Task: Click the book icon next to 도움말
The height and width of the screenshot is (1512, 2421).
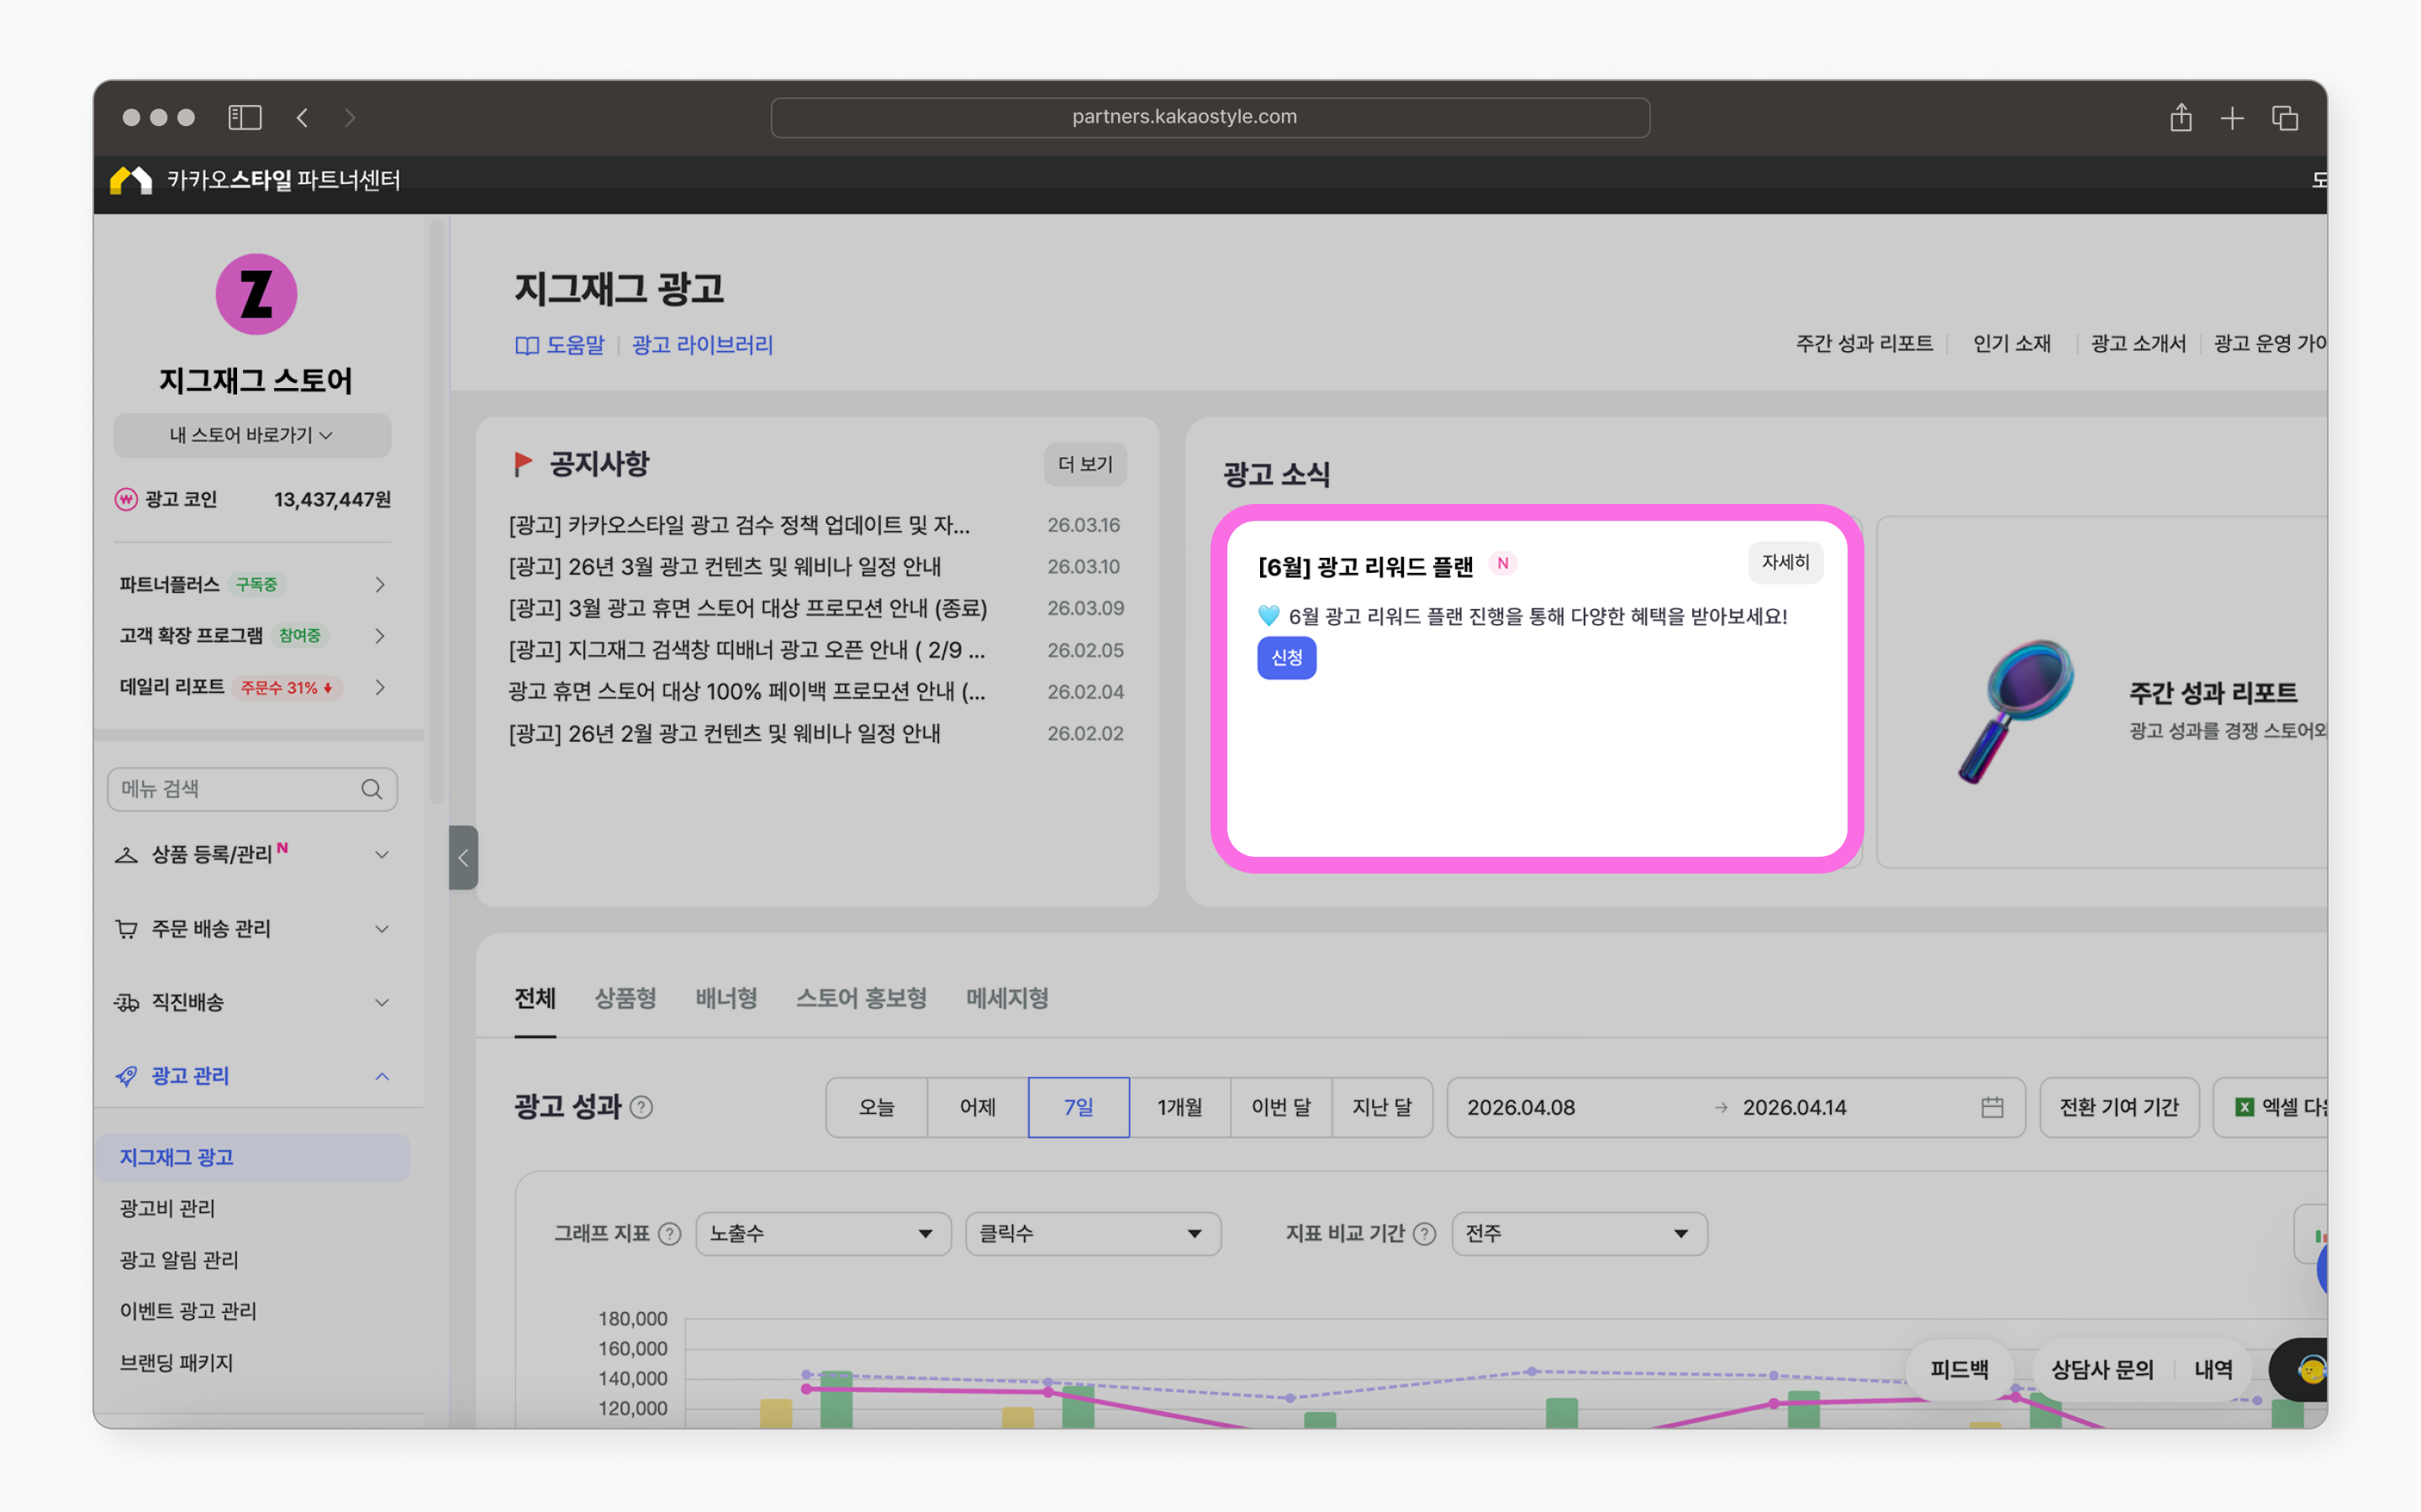Action: (x=527, y=346)
